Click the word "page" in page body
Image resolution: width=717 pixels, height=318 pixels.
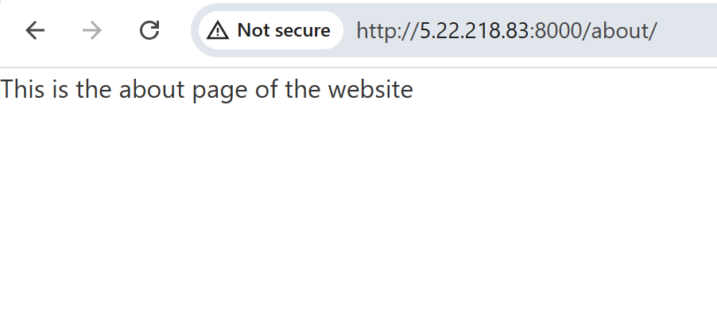(x=219, y=91)
